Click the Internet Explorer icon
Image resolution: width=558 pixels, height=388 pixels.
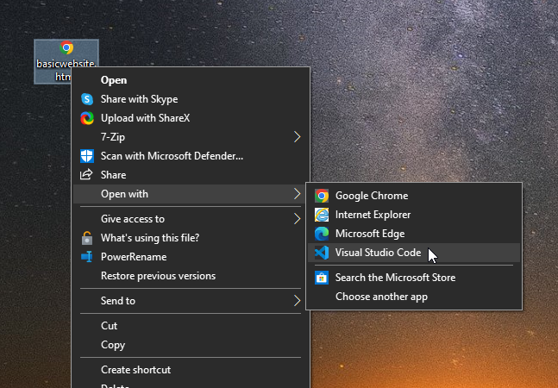point(322,215)
